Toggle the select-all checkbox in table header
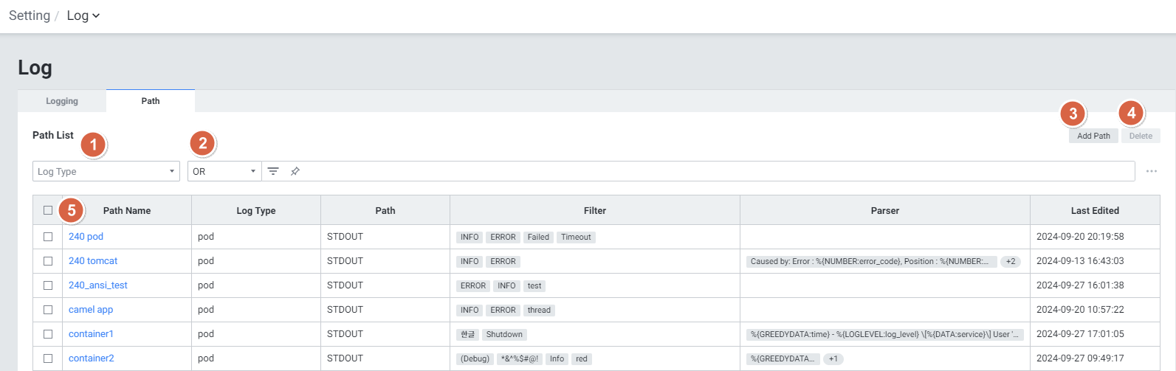Viewport: 1176px width, 371px height. point(48,210)
